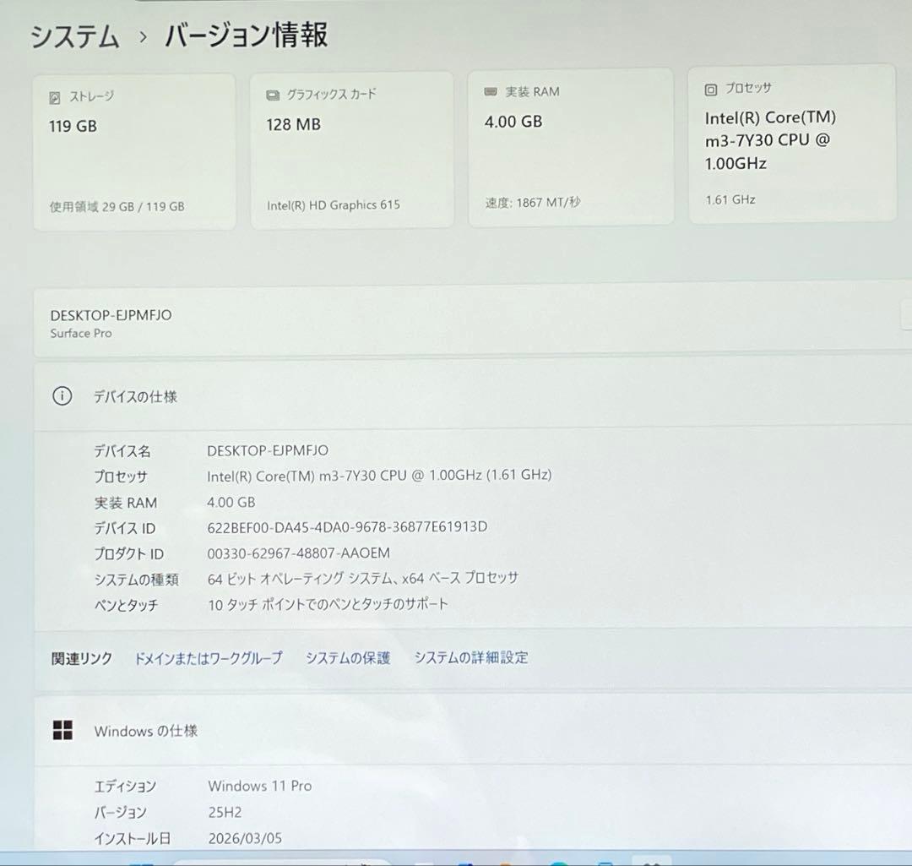Open the ストレージ 119 GB card
The width and height of the screenshot is (912, 866).
(x=134, y=152)
